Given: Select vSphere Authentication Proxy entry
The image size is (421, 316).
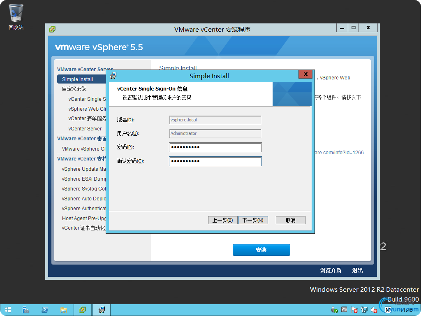Looking at the screenshot, I should tap(84, 209).
